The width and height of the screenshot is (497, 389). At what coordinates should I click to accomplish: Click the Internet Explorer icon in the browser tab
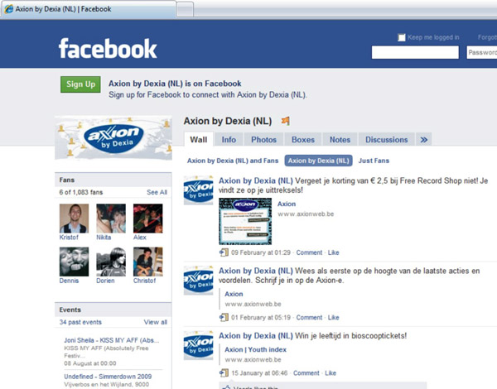pos(8,9)
